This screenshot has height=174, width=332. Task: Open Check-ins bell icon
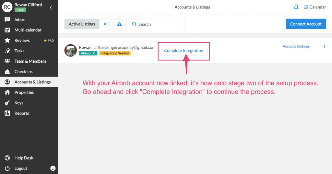coord(7,71)
